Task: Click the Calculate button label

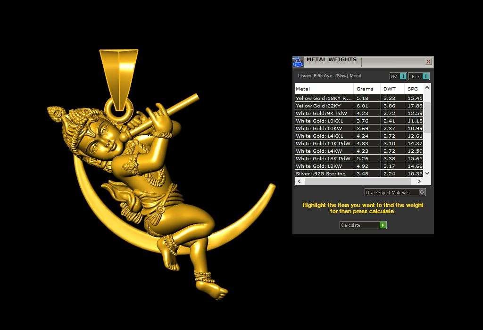Action: (359, 225)
